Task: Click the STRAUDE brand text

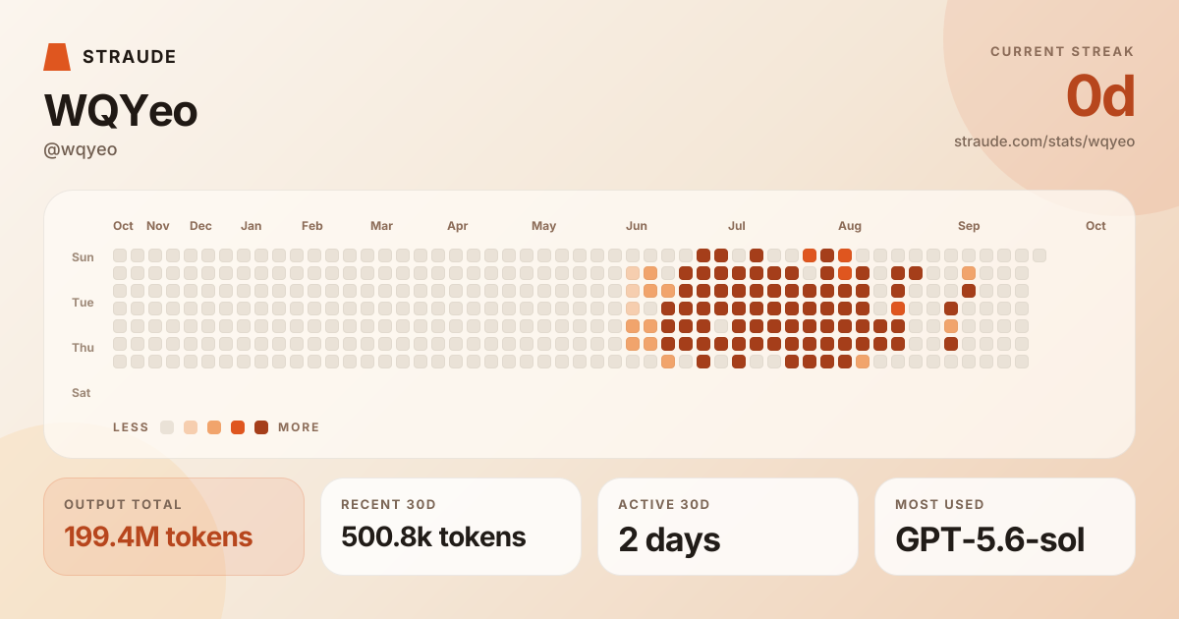Action: 130,57
